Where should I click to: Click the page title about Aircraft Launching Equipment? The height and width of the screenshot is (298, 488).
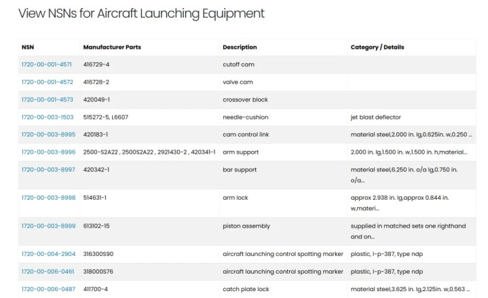tap(141, 14)
